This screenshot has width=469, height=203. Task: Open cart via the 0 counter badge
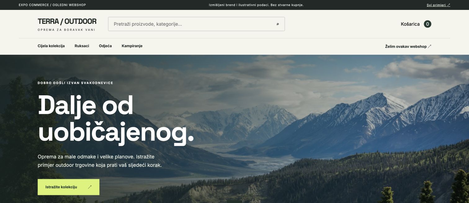[x=427, y=24]
